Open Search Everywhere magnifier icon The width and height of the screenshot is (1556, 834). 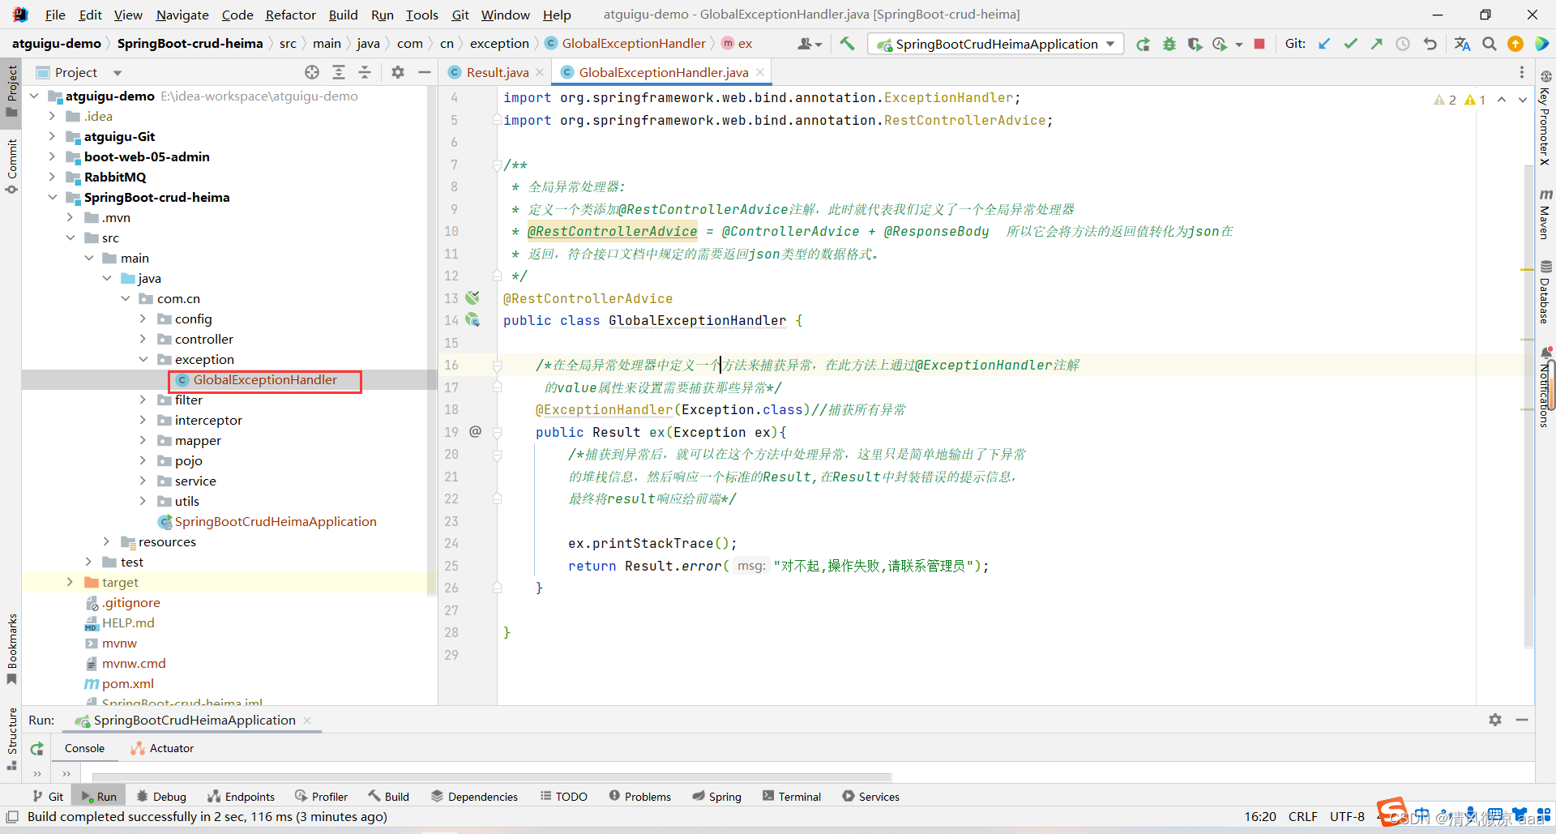pos(1489,44)
